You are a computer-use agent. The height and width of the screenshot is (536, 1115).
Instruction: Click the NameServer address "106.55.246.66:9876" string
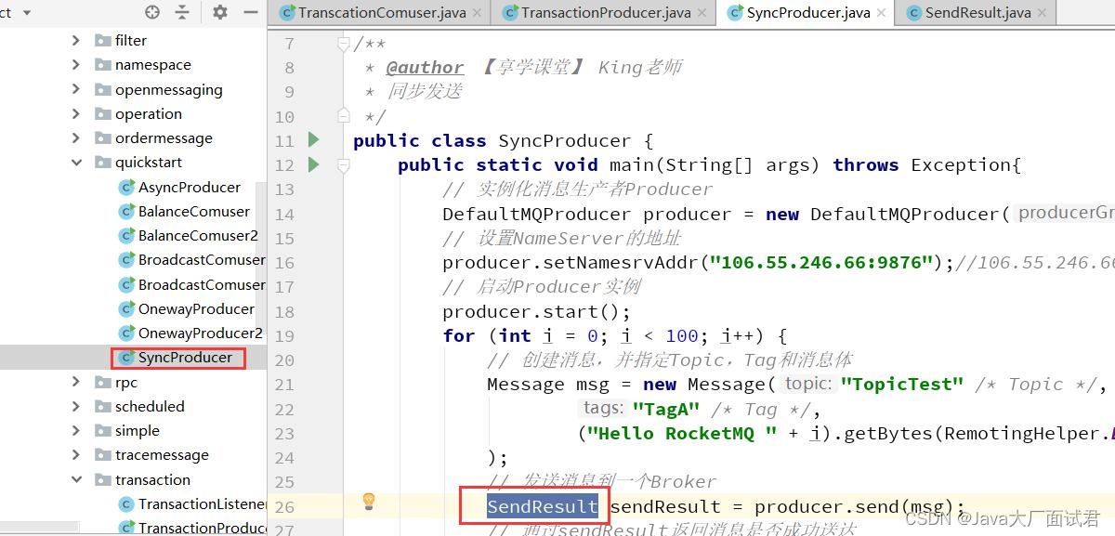tap(821, 262)
